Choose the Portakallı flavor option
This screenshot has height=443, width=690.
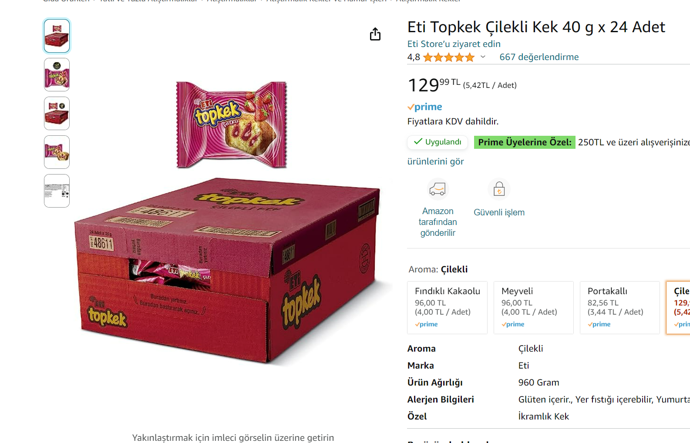[620, 308]
